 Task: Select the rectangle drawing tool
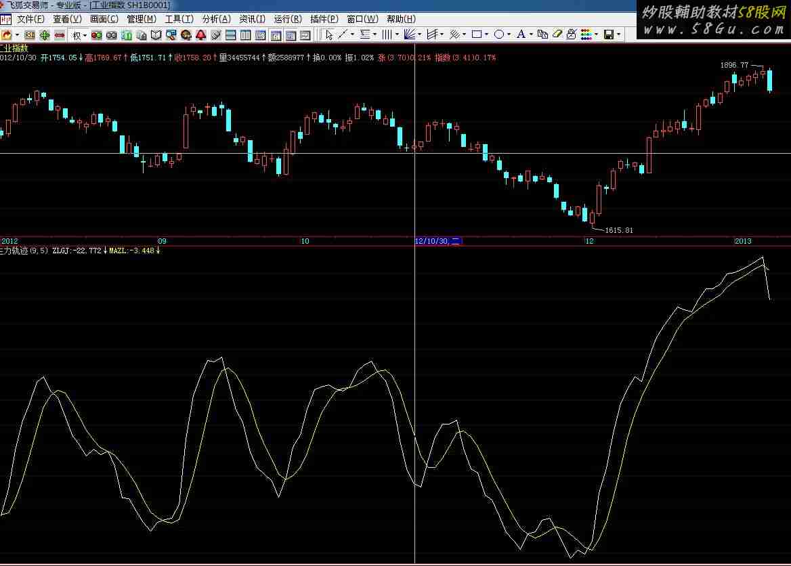point(476,35)
